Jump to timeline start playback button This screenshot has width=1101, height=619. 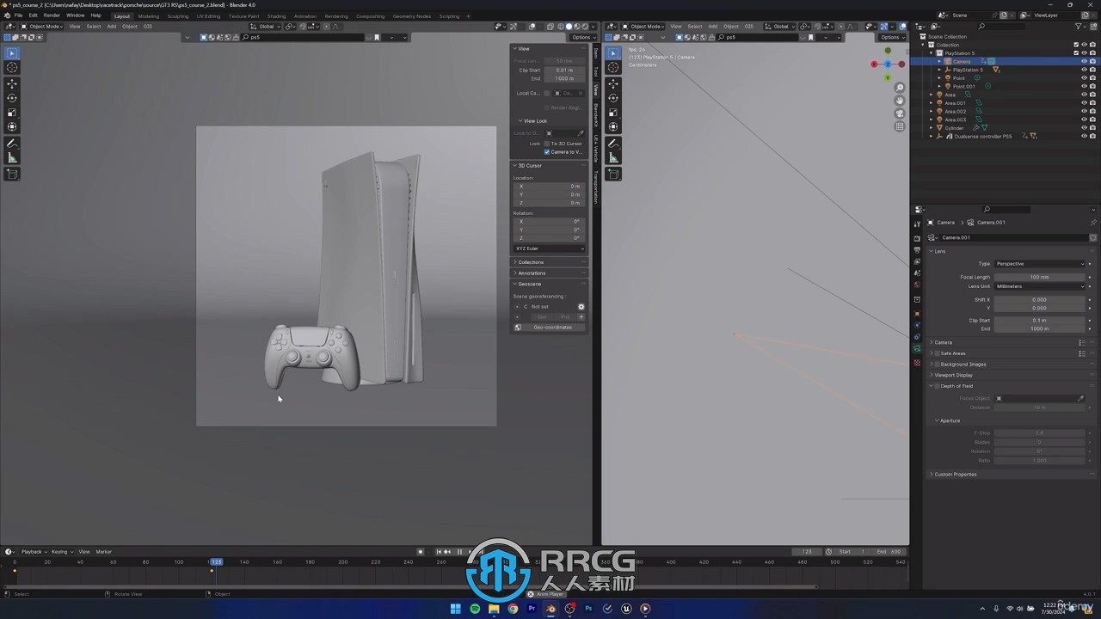pos(439,552)
